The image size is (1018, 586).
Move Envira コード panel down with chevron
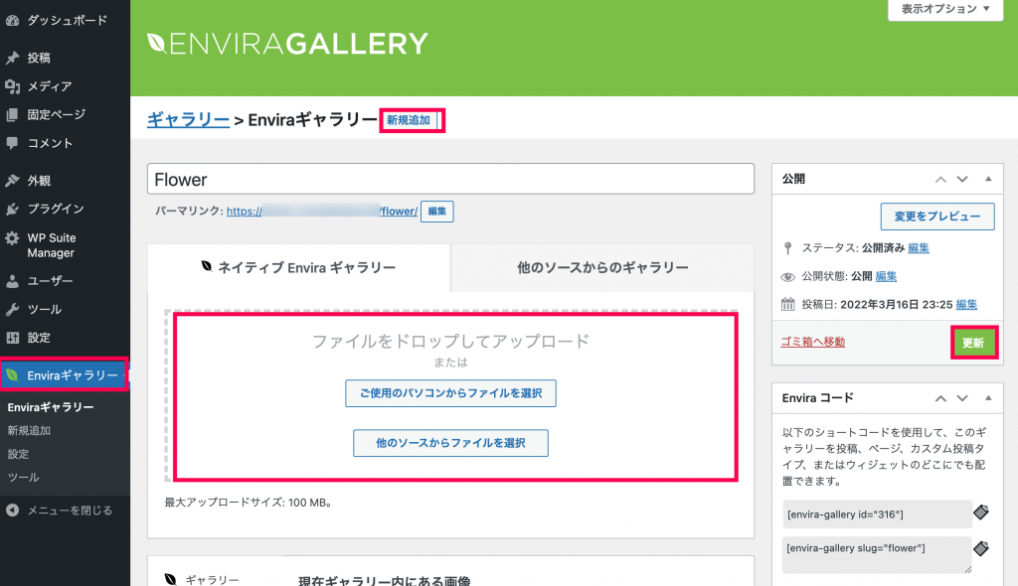962,398
